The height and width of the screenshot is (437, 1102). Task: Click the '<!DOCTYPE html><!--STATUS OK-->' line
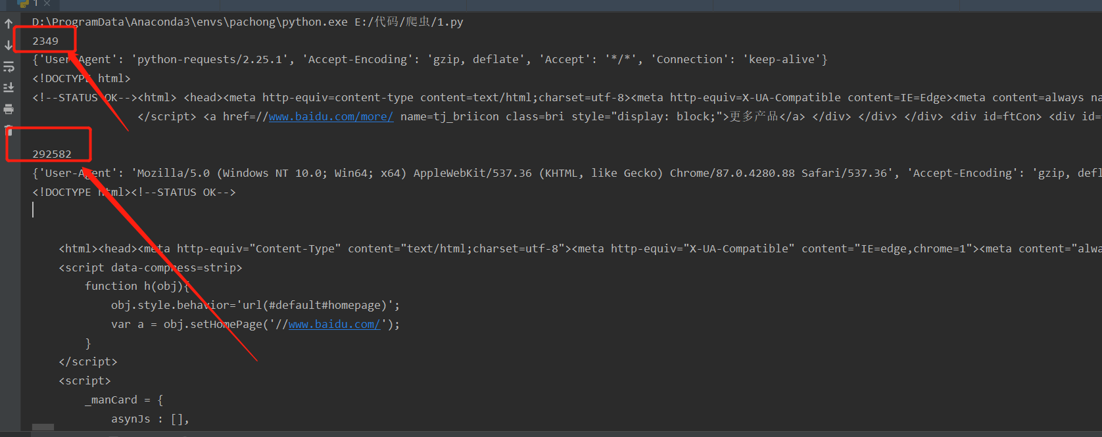134,192
